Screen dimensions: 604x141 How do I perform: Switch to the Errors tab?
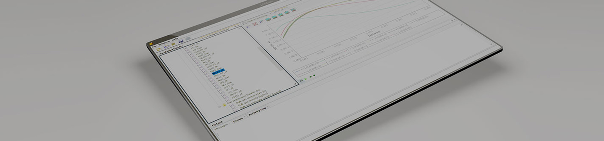pos(238,119)
